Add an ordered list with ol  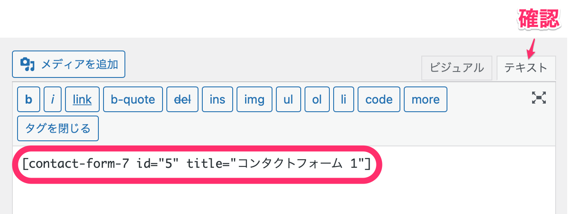click(x=317, y=100)
